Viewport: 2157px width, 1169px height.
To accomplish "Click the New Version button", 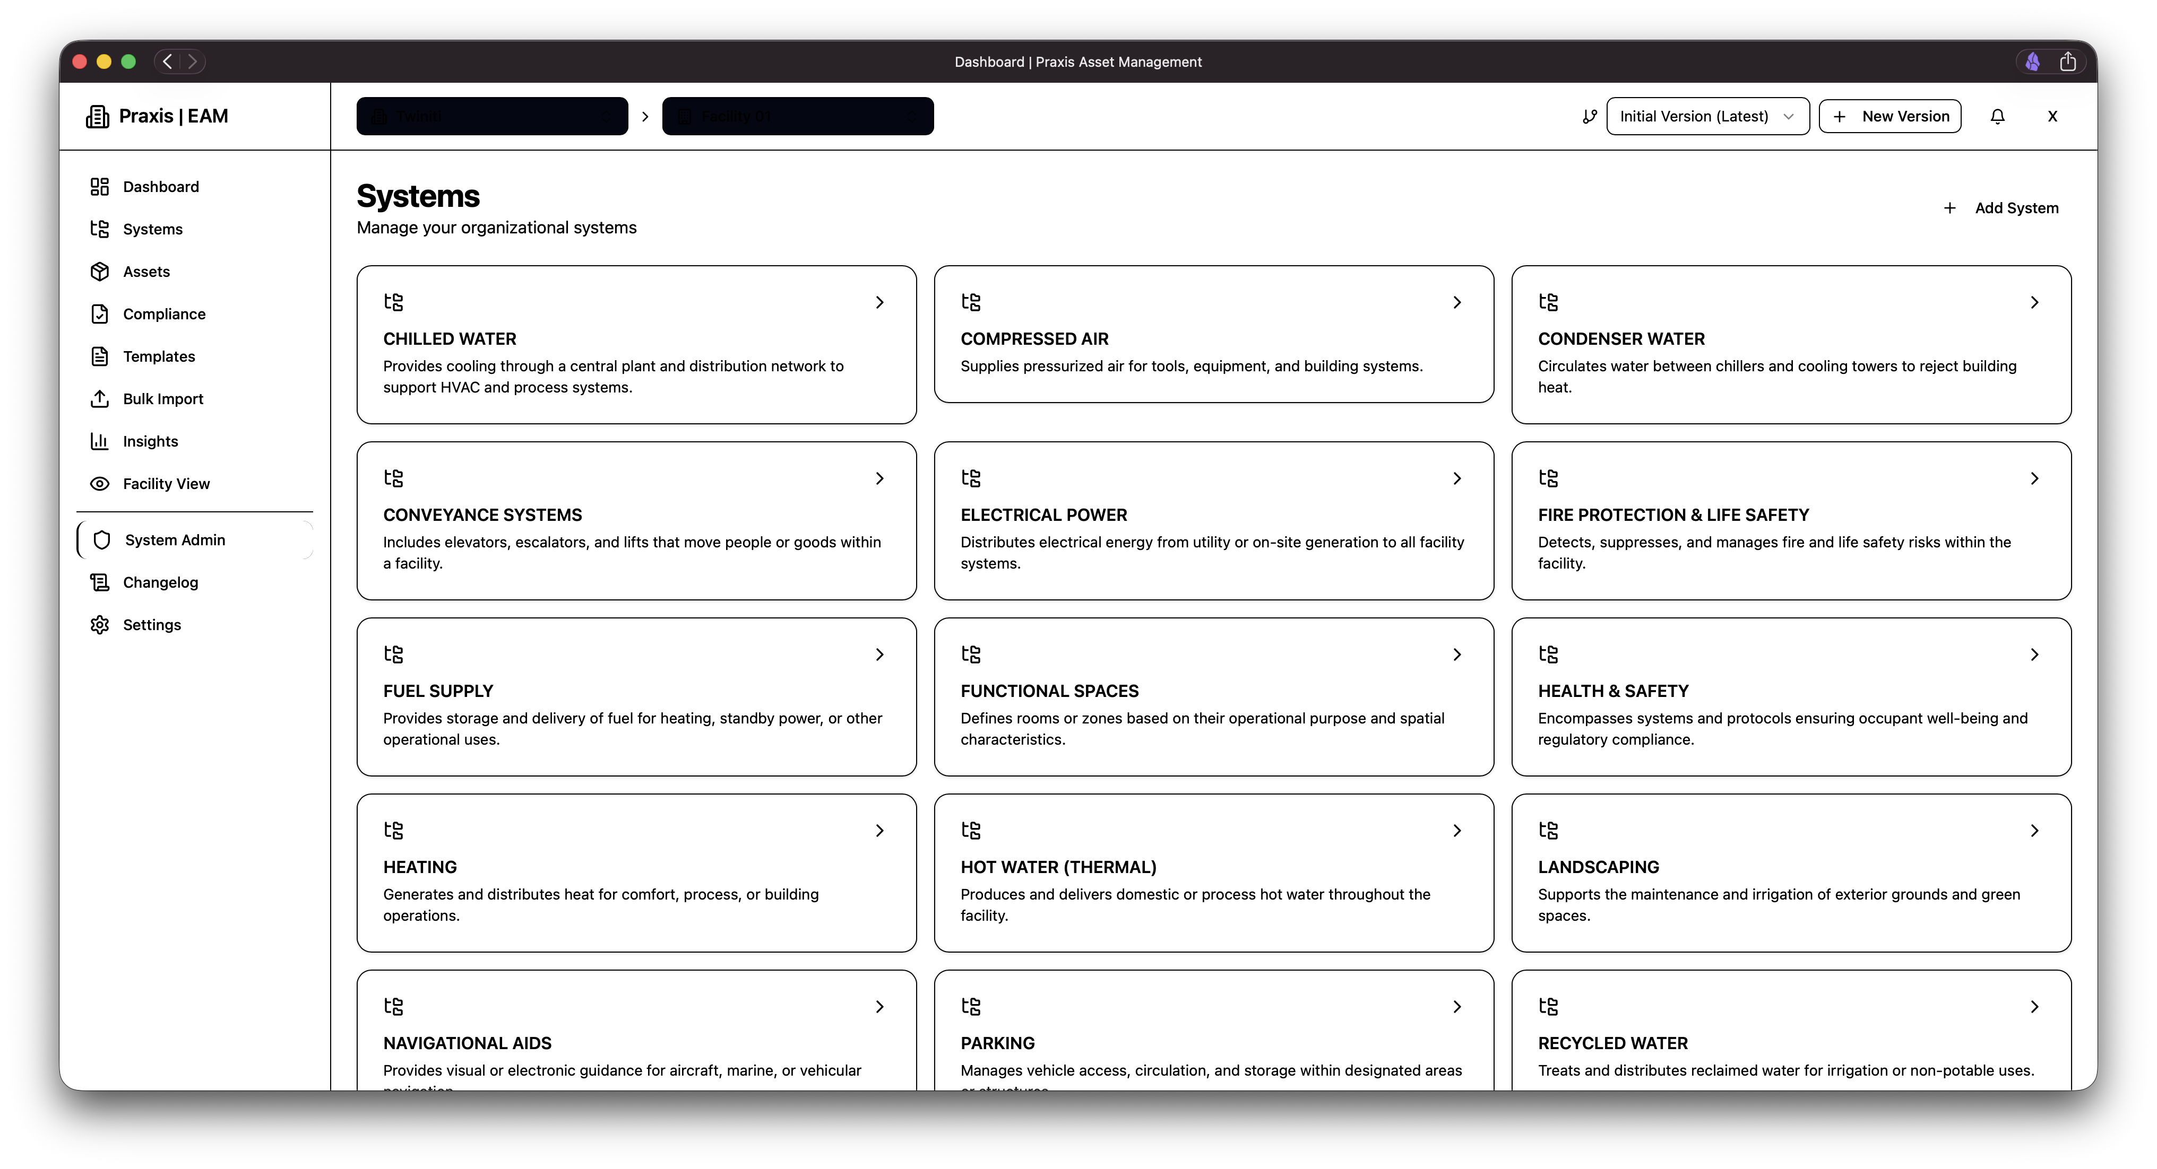I will click(x=1890, y=116).
